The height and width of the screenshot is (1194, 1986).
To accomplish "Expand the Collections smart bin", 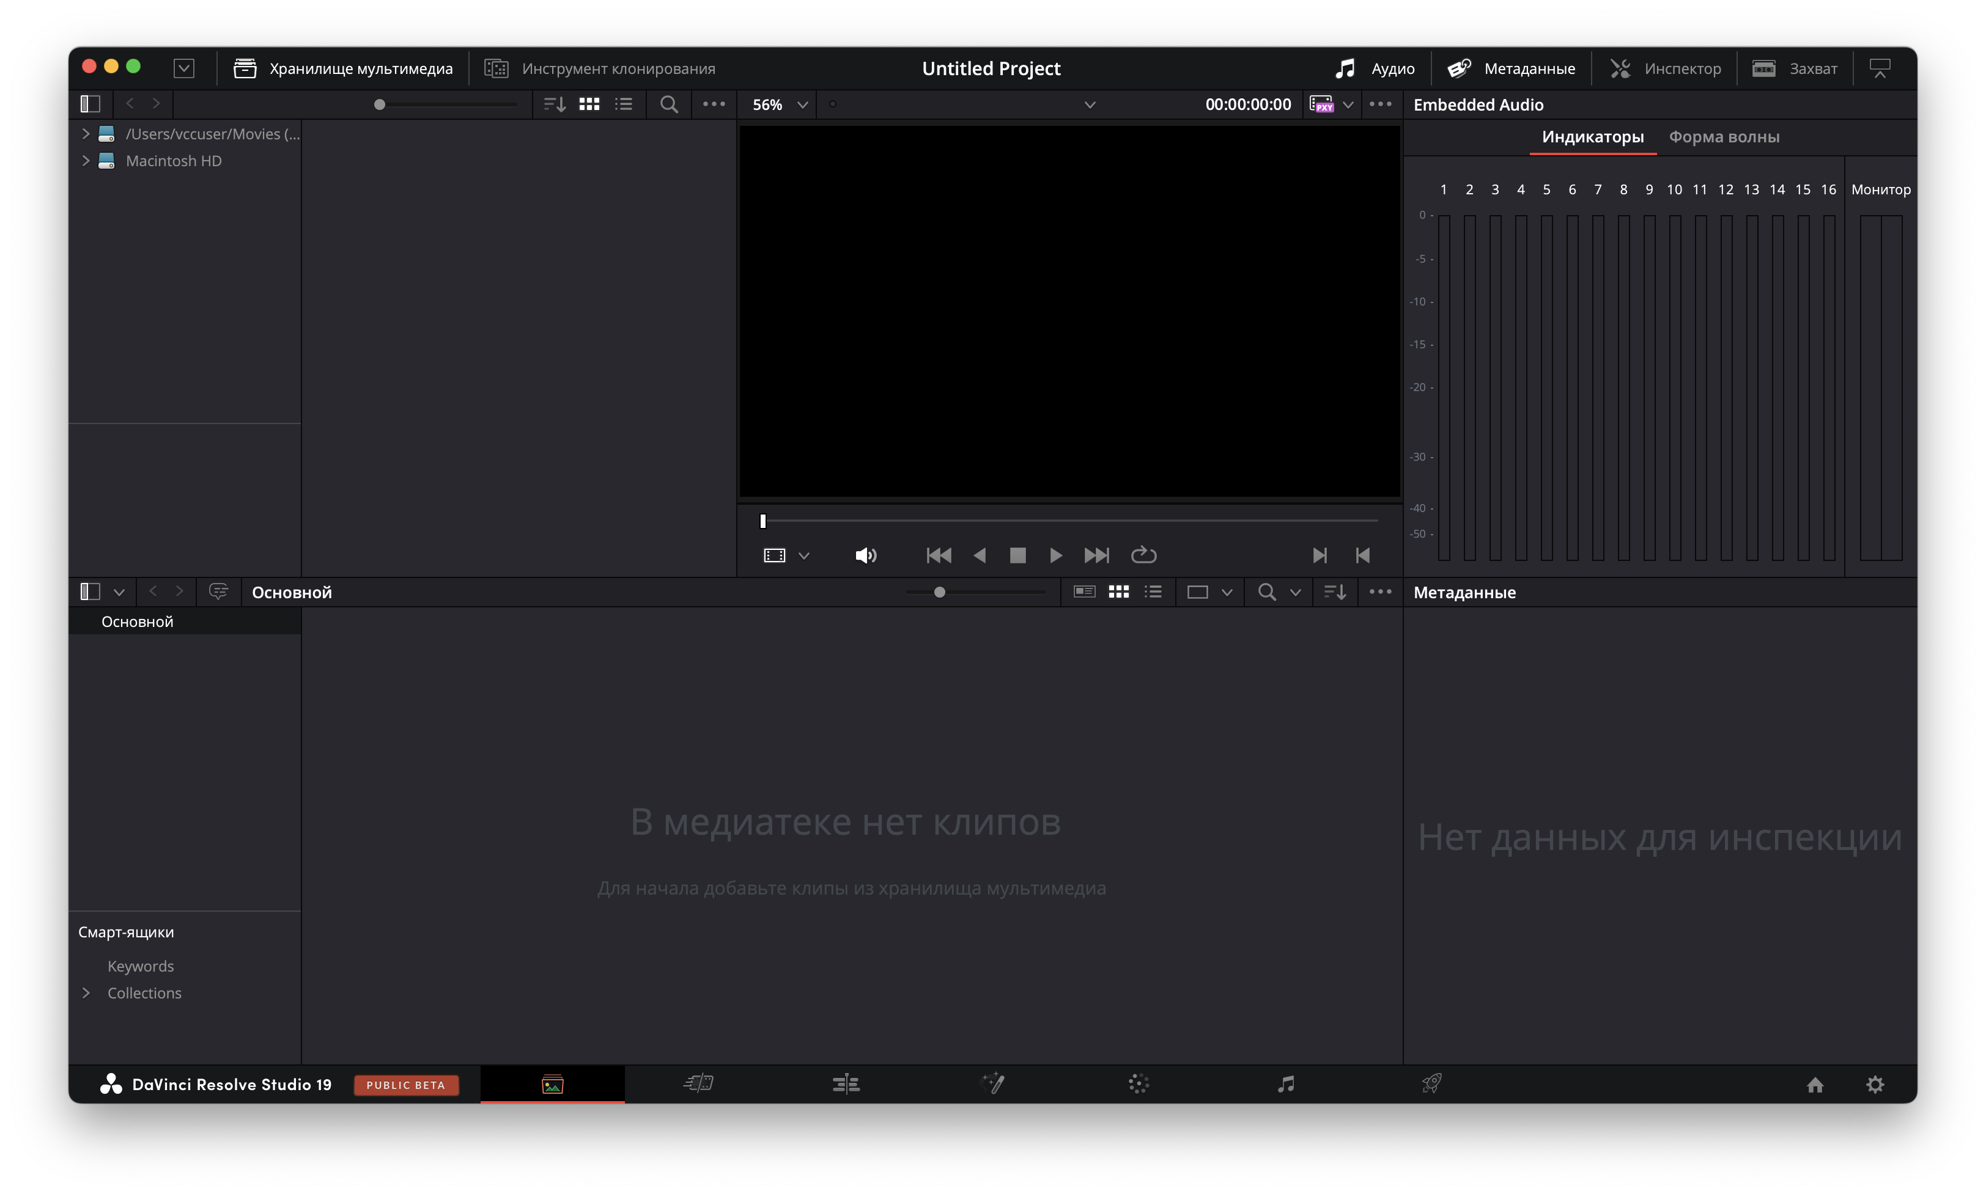I will [86, 993].
